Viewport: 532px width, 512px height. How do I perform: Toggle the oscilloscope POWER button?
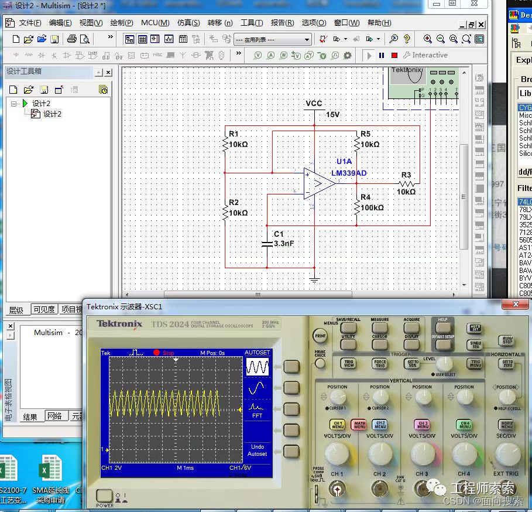point(105,496)
